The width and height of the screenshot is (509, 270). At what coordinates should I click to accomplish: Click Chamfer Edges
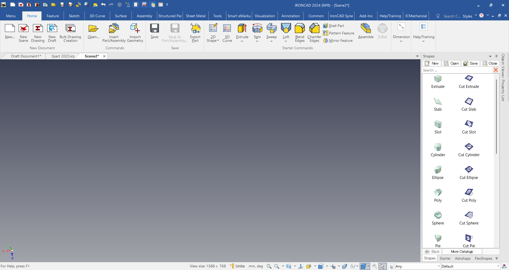pyautogui.click(x=314, y=33)
